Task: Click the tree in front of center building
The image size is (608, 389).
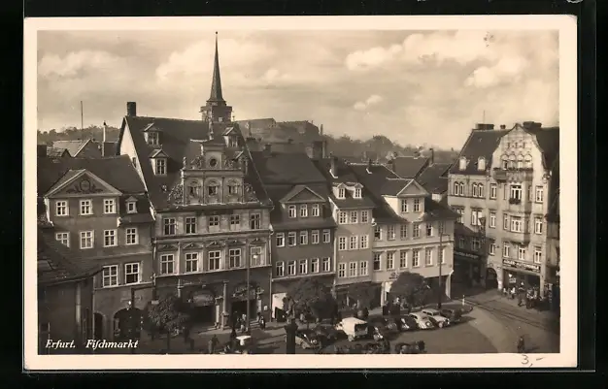Action: pyautogui.click(x=311, y=295)
